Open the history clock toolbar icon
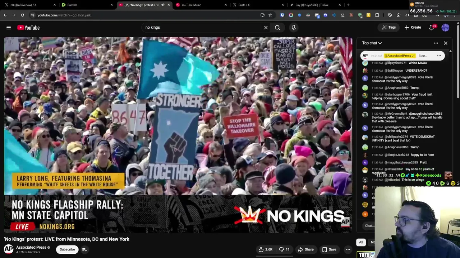Viewport: 460px width, 258px height. (390, 15)
